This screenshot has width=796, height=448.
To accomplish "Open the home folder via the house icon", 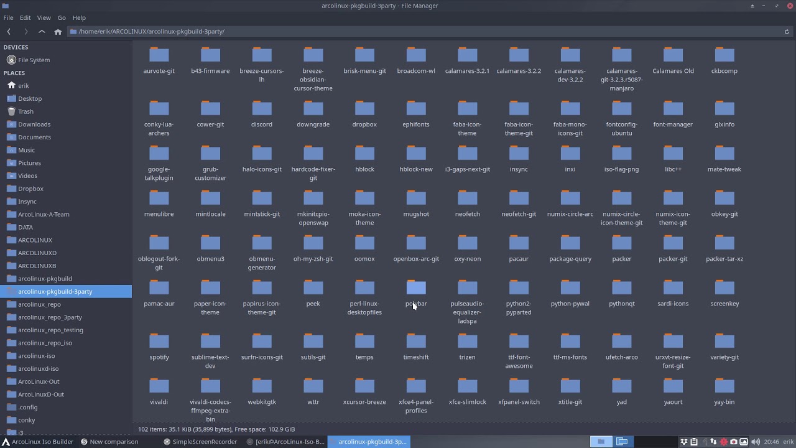I will coord(58,31).
